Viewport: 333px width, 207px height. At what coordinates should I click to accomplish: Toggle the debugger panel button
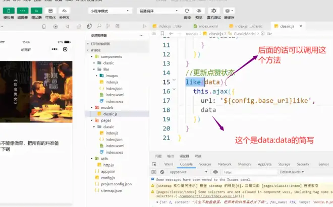click(37, 11)
